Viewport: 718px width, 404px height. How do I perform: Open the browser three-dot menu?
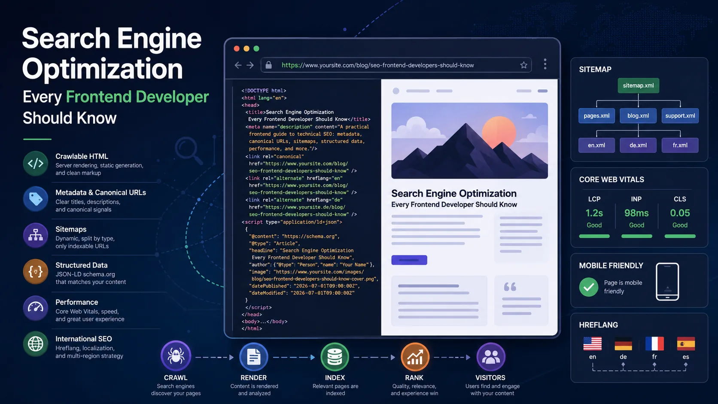point(545,64)
